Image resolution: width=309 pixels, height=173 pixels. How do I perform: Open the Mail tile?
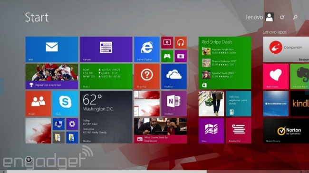(x=52, y=49)
